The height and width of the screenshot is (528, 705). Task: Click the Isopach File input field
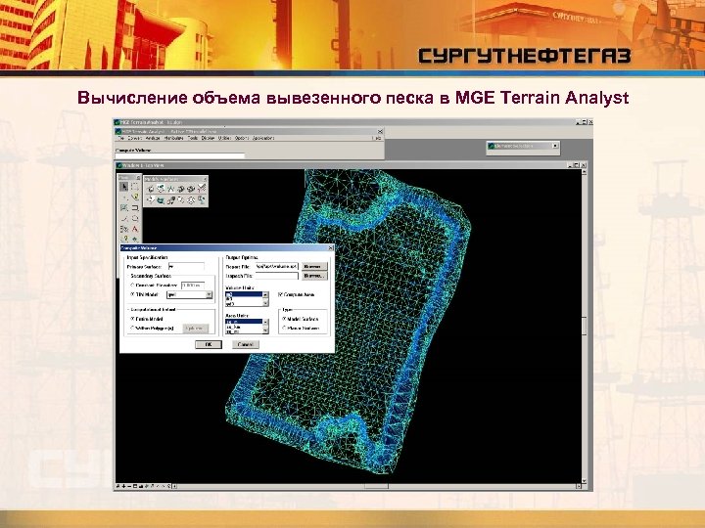[x=277, y=276]
